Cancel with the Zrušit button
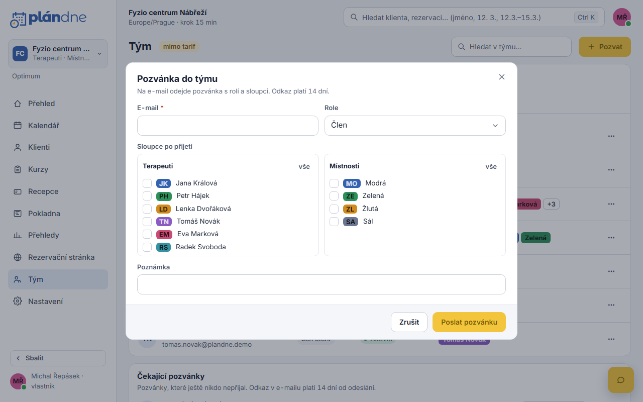Screen dimensions: 643x402 [409, 322]
